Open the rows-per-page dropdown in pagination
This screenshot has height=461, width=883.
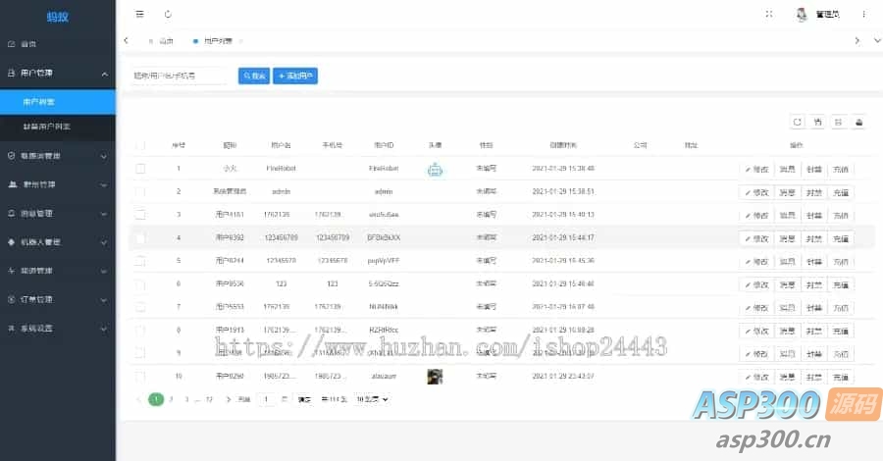[372, 399]
